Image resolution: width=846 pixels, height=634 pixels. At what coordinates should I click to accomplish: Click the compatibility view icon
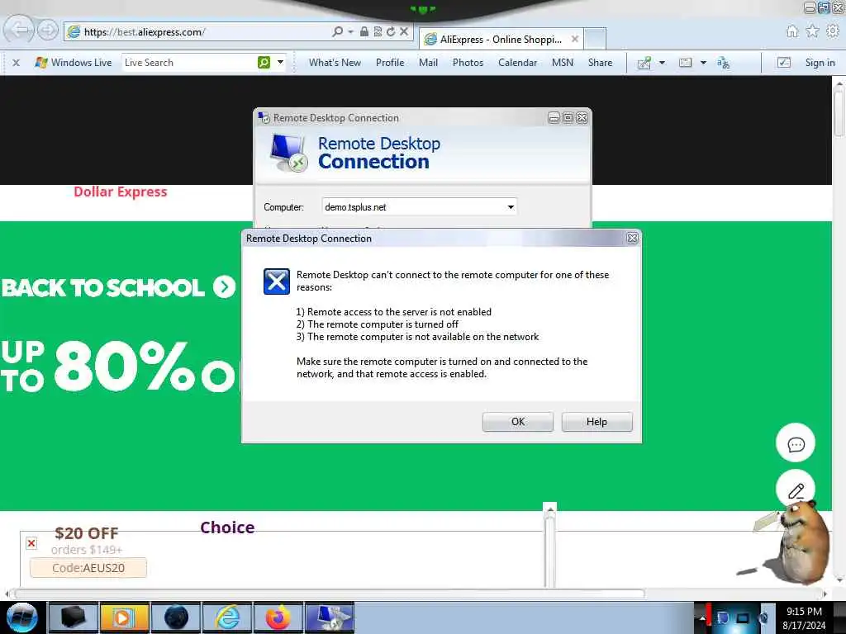[x=378, y=31]
